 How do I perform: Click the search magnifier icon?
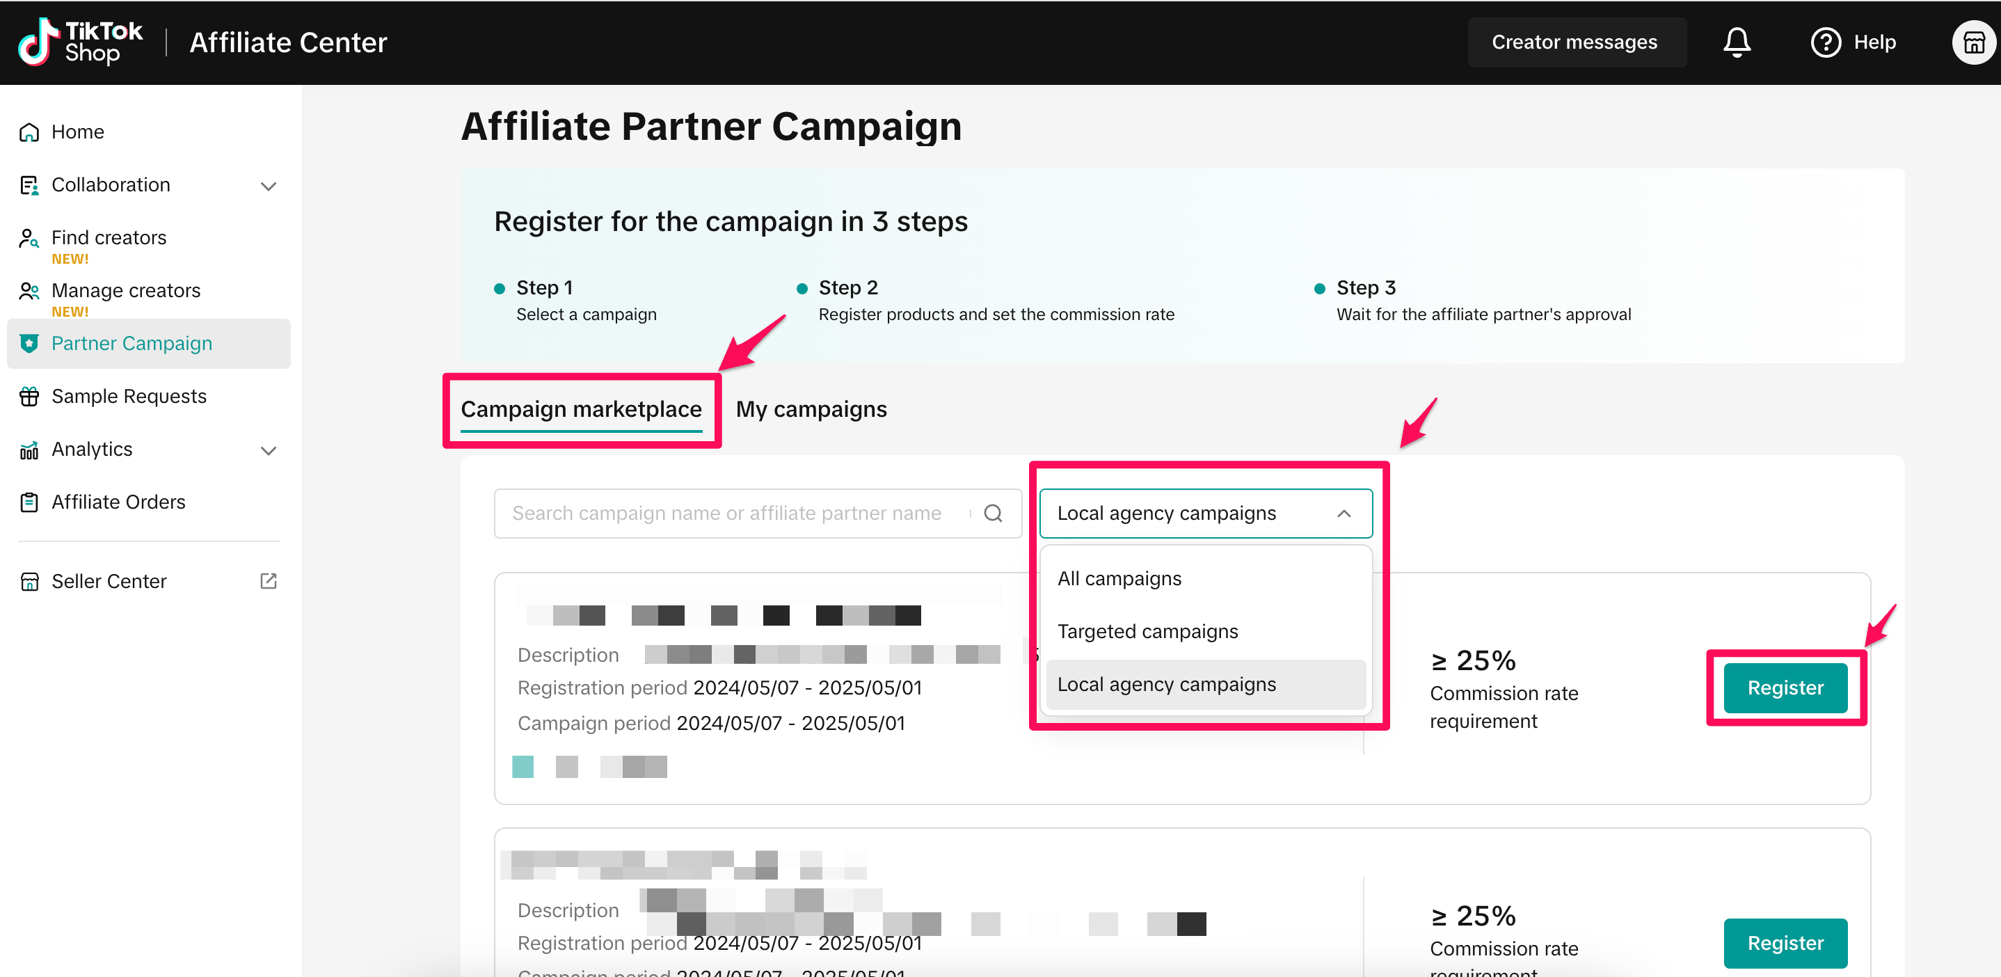993,514
